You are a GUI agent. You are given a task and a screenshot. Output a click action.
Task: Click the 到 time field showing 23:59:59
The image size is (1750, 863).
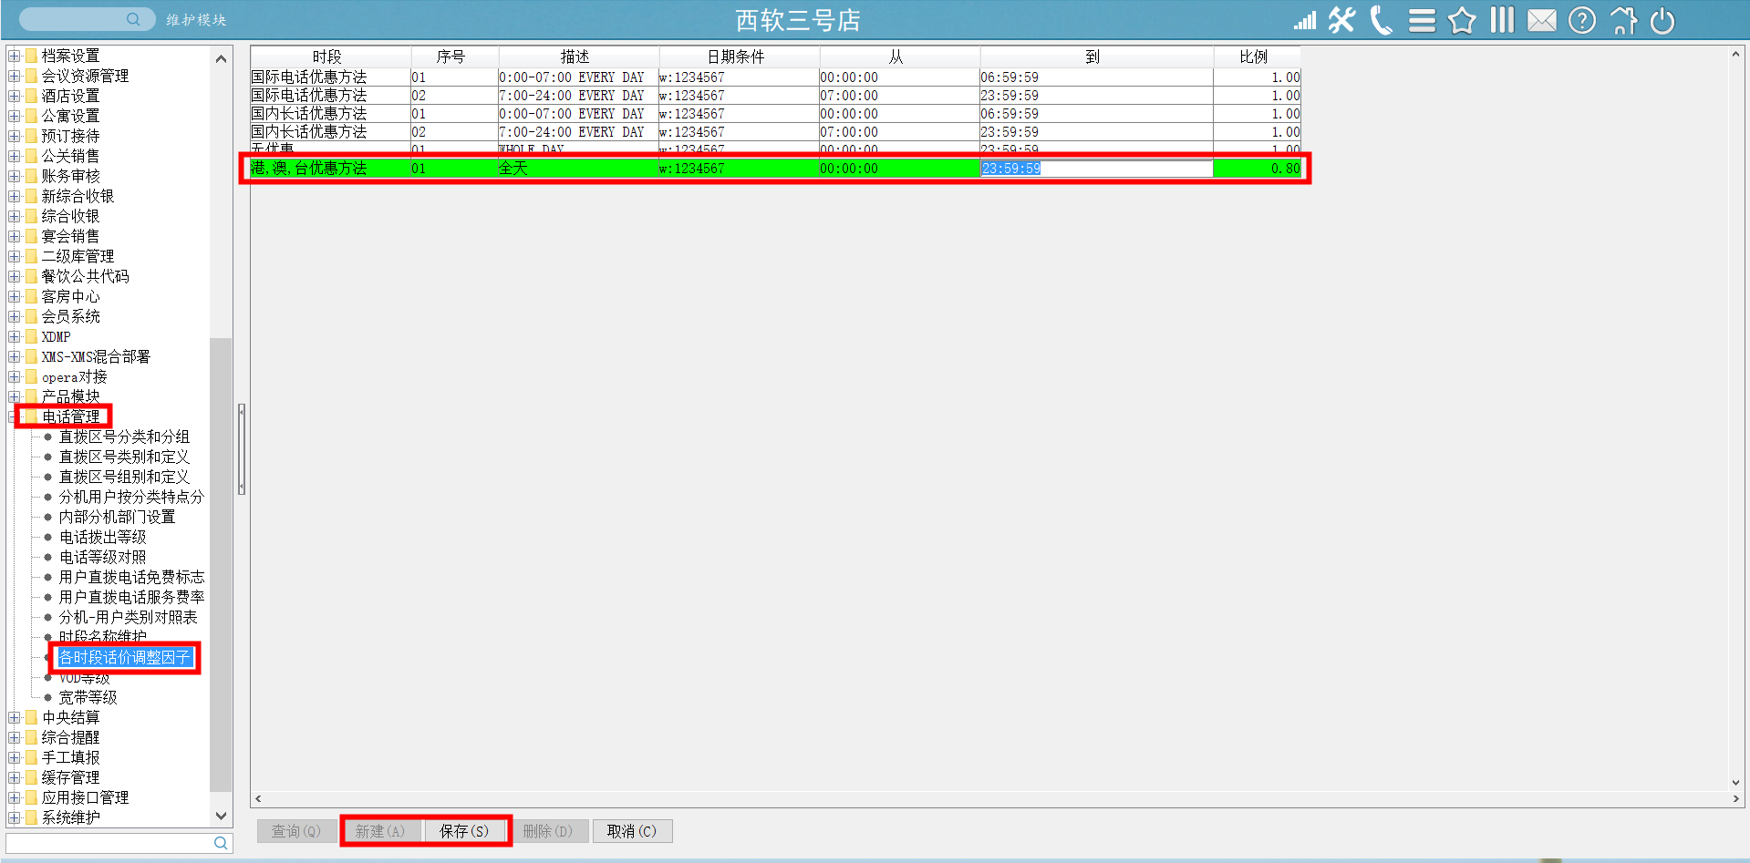[x=1094, y=169]
